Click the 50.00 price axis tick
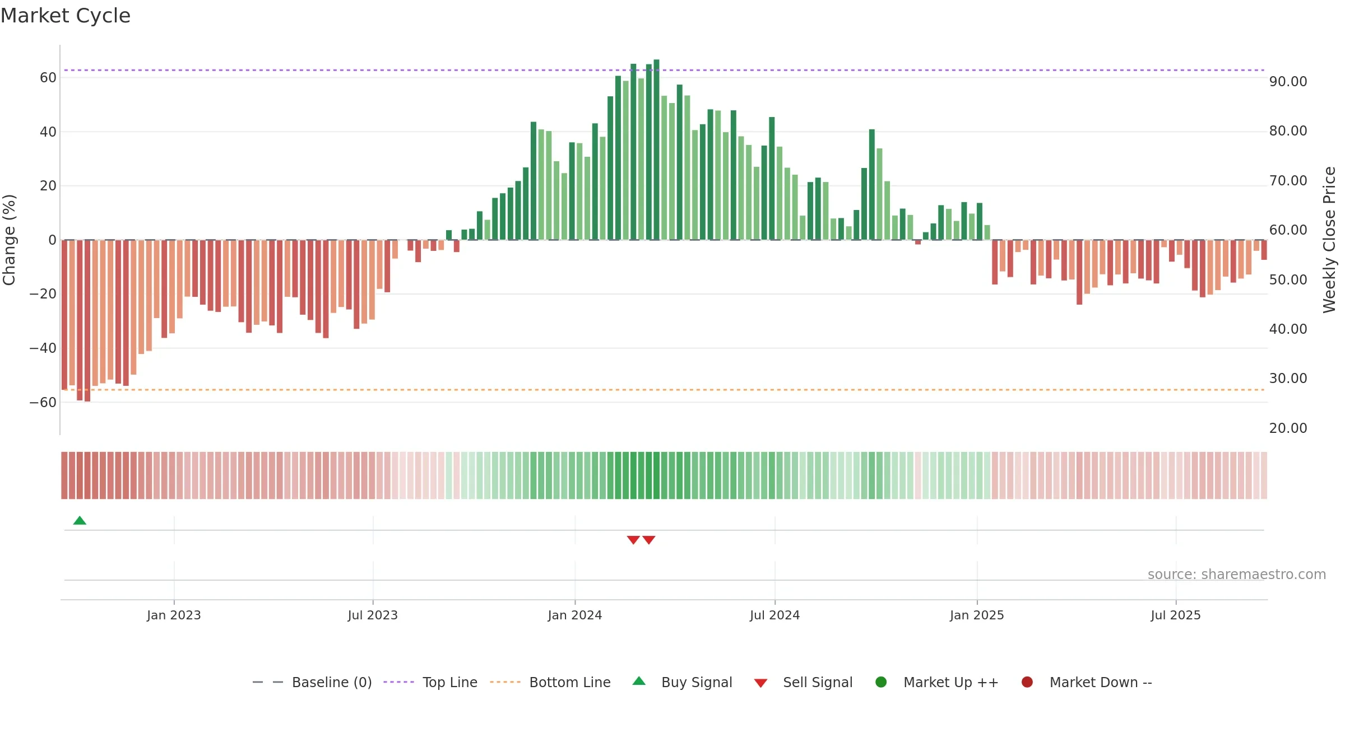 tap(1288, 280)
